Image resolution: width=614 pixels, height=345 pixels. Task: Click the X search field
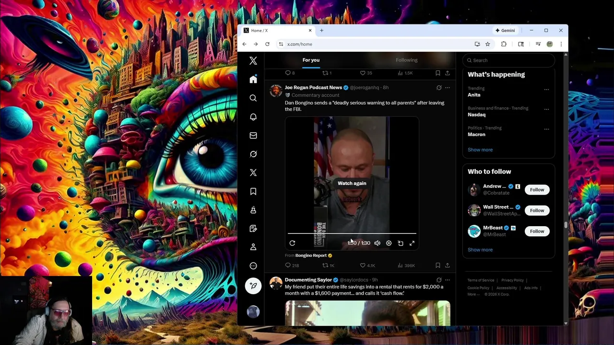[509, 60]
